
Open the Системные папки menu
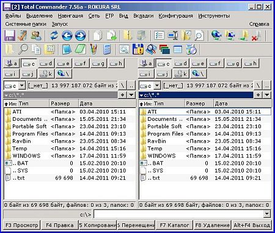click(x=26, y=24)
